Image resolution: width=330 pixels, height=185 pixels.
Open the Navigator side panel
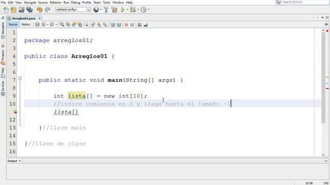coord(3,30)
